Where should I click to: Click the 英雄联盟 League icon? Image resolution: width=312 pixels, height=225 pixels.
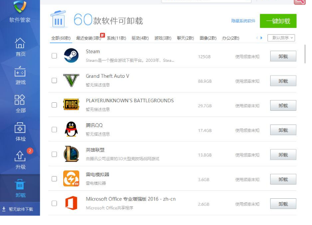(71, 154)
